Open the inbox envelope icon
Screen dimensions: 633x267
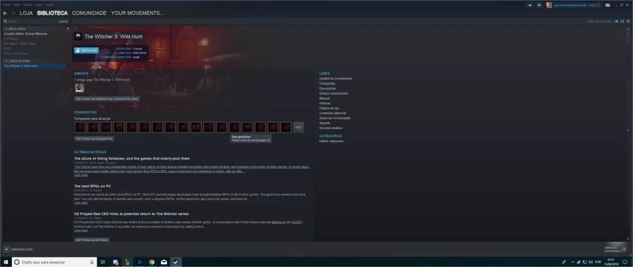tap(539, 5)
